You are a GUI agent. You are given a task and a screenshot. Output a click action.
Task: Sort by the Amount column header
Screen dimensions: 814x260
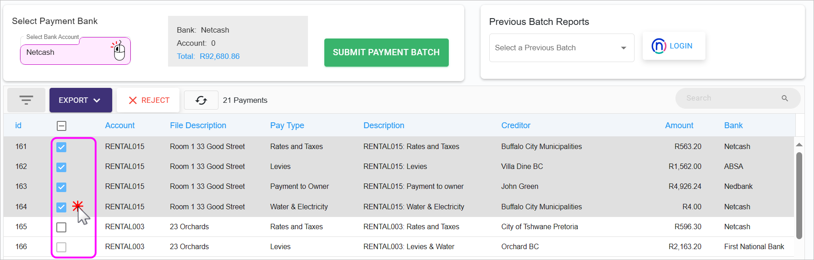point(679,125)
